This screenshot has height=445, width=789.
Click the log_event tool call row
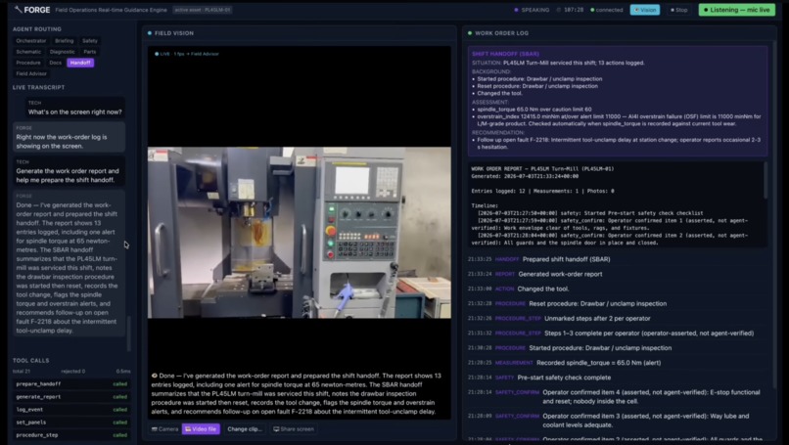click(71, 410)
